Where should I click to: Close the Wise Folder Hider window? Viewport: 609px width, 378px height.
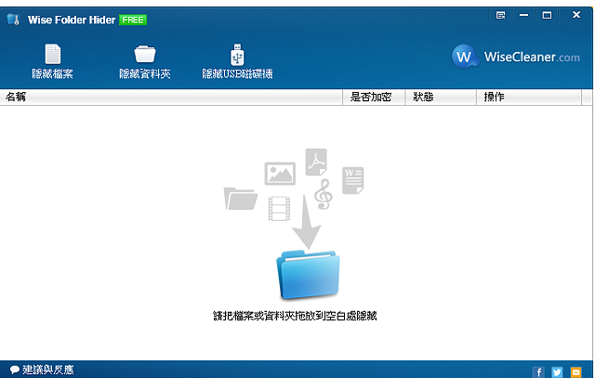(576, 15)
